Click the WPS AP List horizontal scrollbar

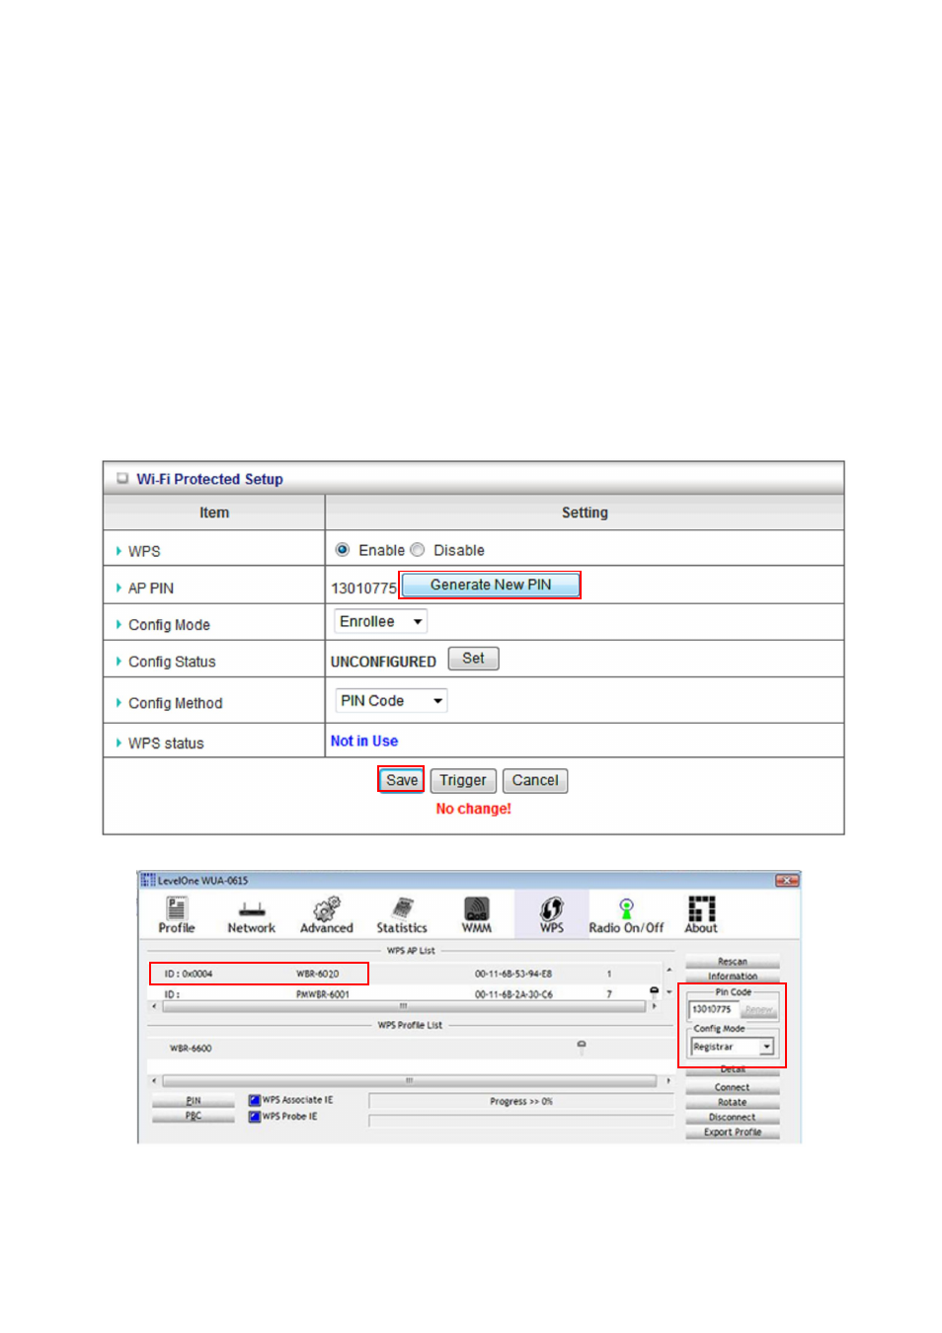pos(404,1006)
